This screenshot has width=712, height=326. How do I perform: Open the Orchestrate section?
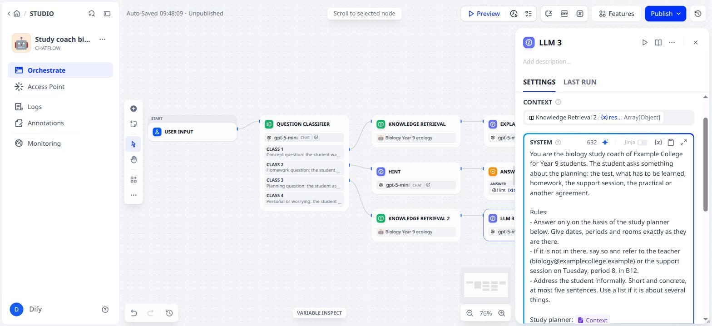coord(60,70)
